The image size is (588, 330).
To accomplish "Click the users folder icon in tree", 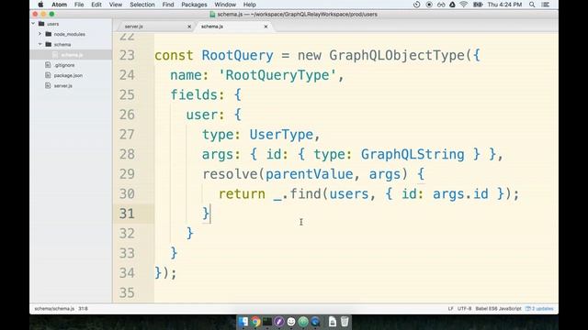I will click(41, 24).
